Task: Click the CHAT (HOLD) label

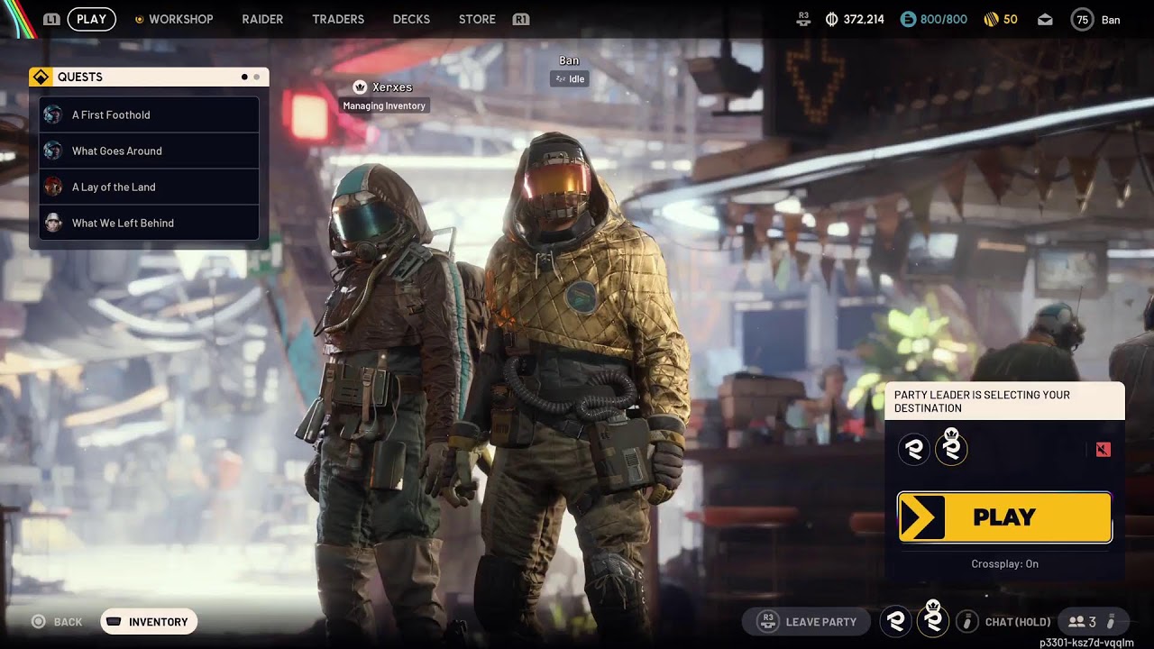Action: coord(1018,622)
